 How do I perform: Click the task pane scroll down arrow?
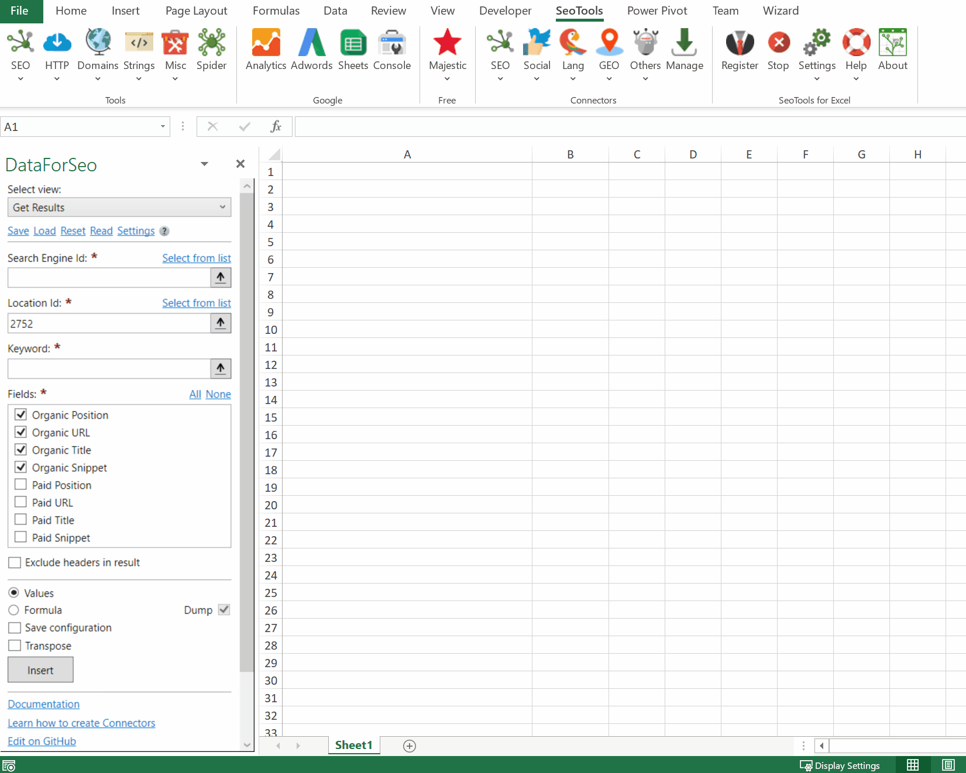(x=247, y=745)
